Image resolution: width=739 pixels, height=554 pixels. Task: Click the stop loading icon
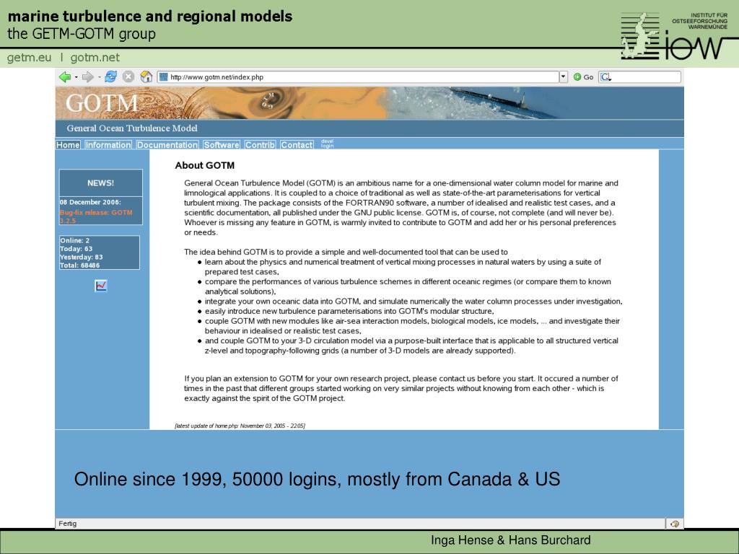coord(128,76)
